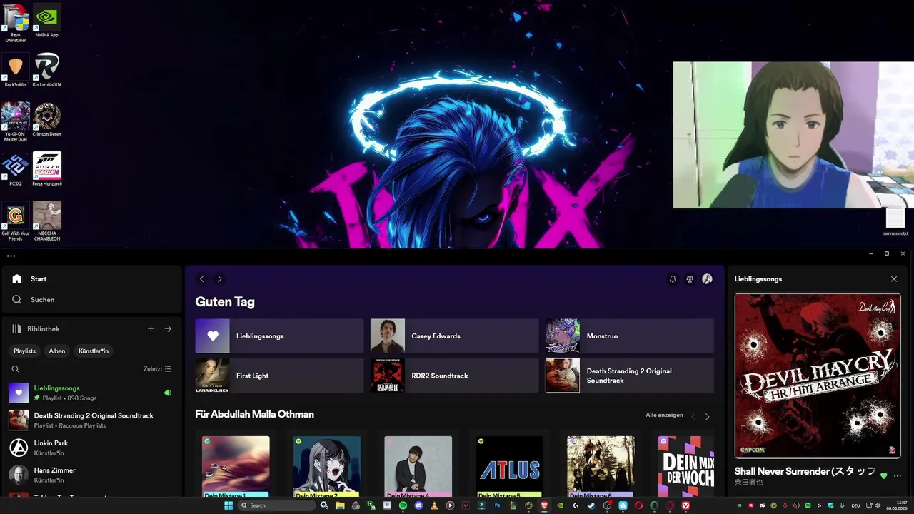Open Spotify notifications bell
Image resolution: width=914 pixels, height=514 pixels.
673,279
